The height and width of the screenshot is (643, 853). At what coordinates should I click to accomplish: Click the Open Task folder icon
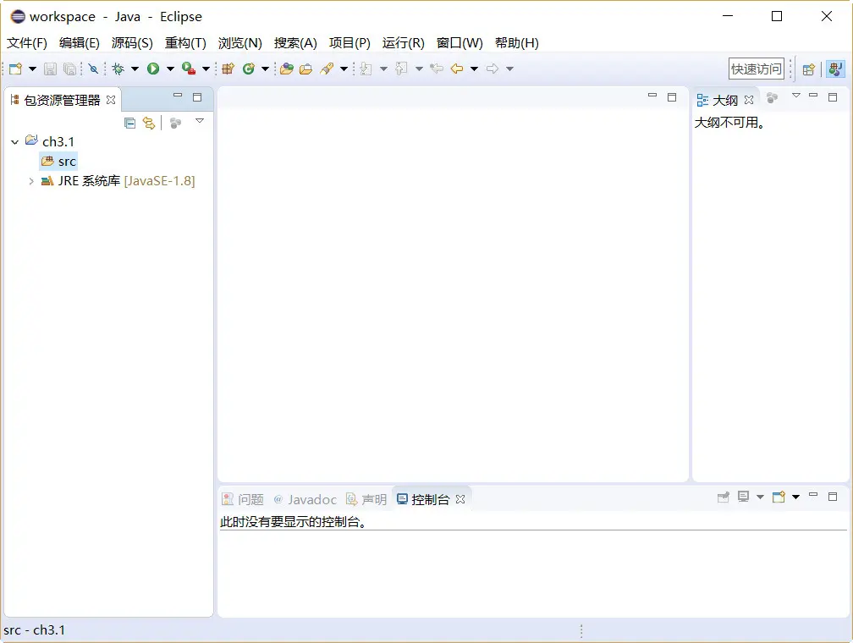[x=306, y=69]
